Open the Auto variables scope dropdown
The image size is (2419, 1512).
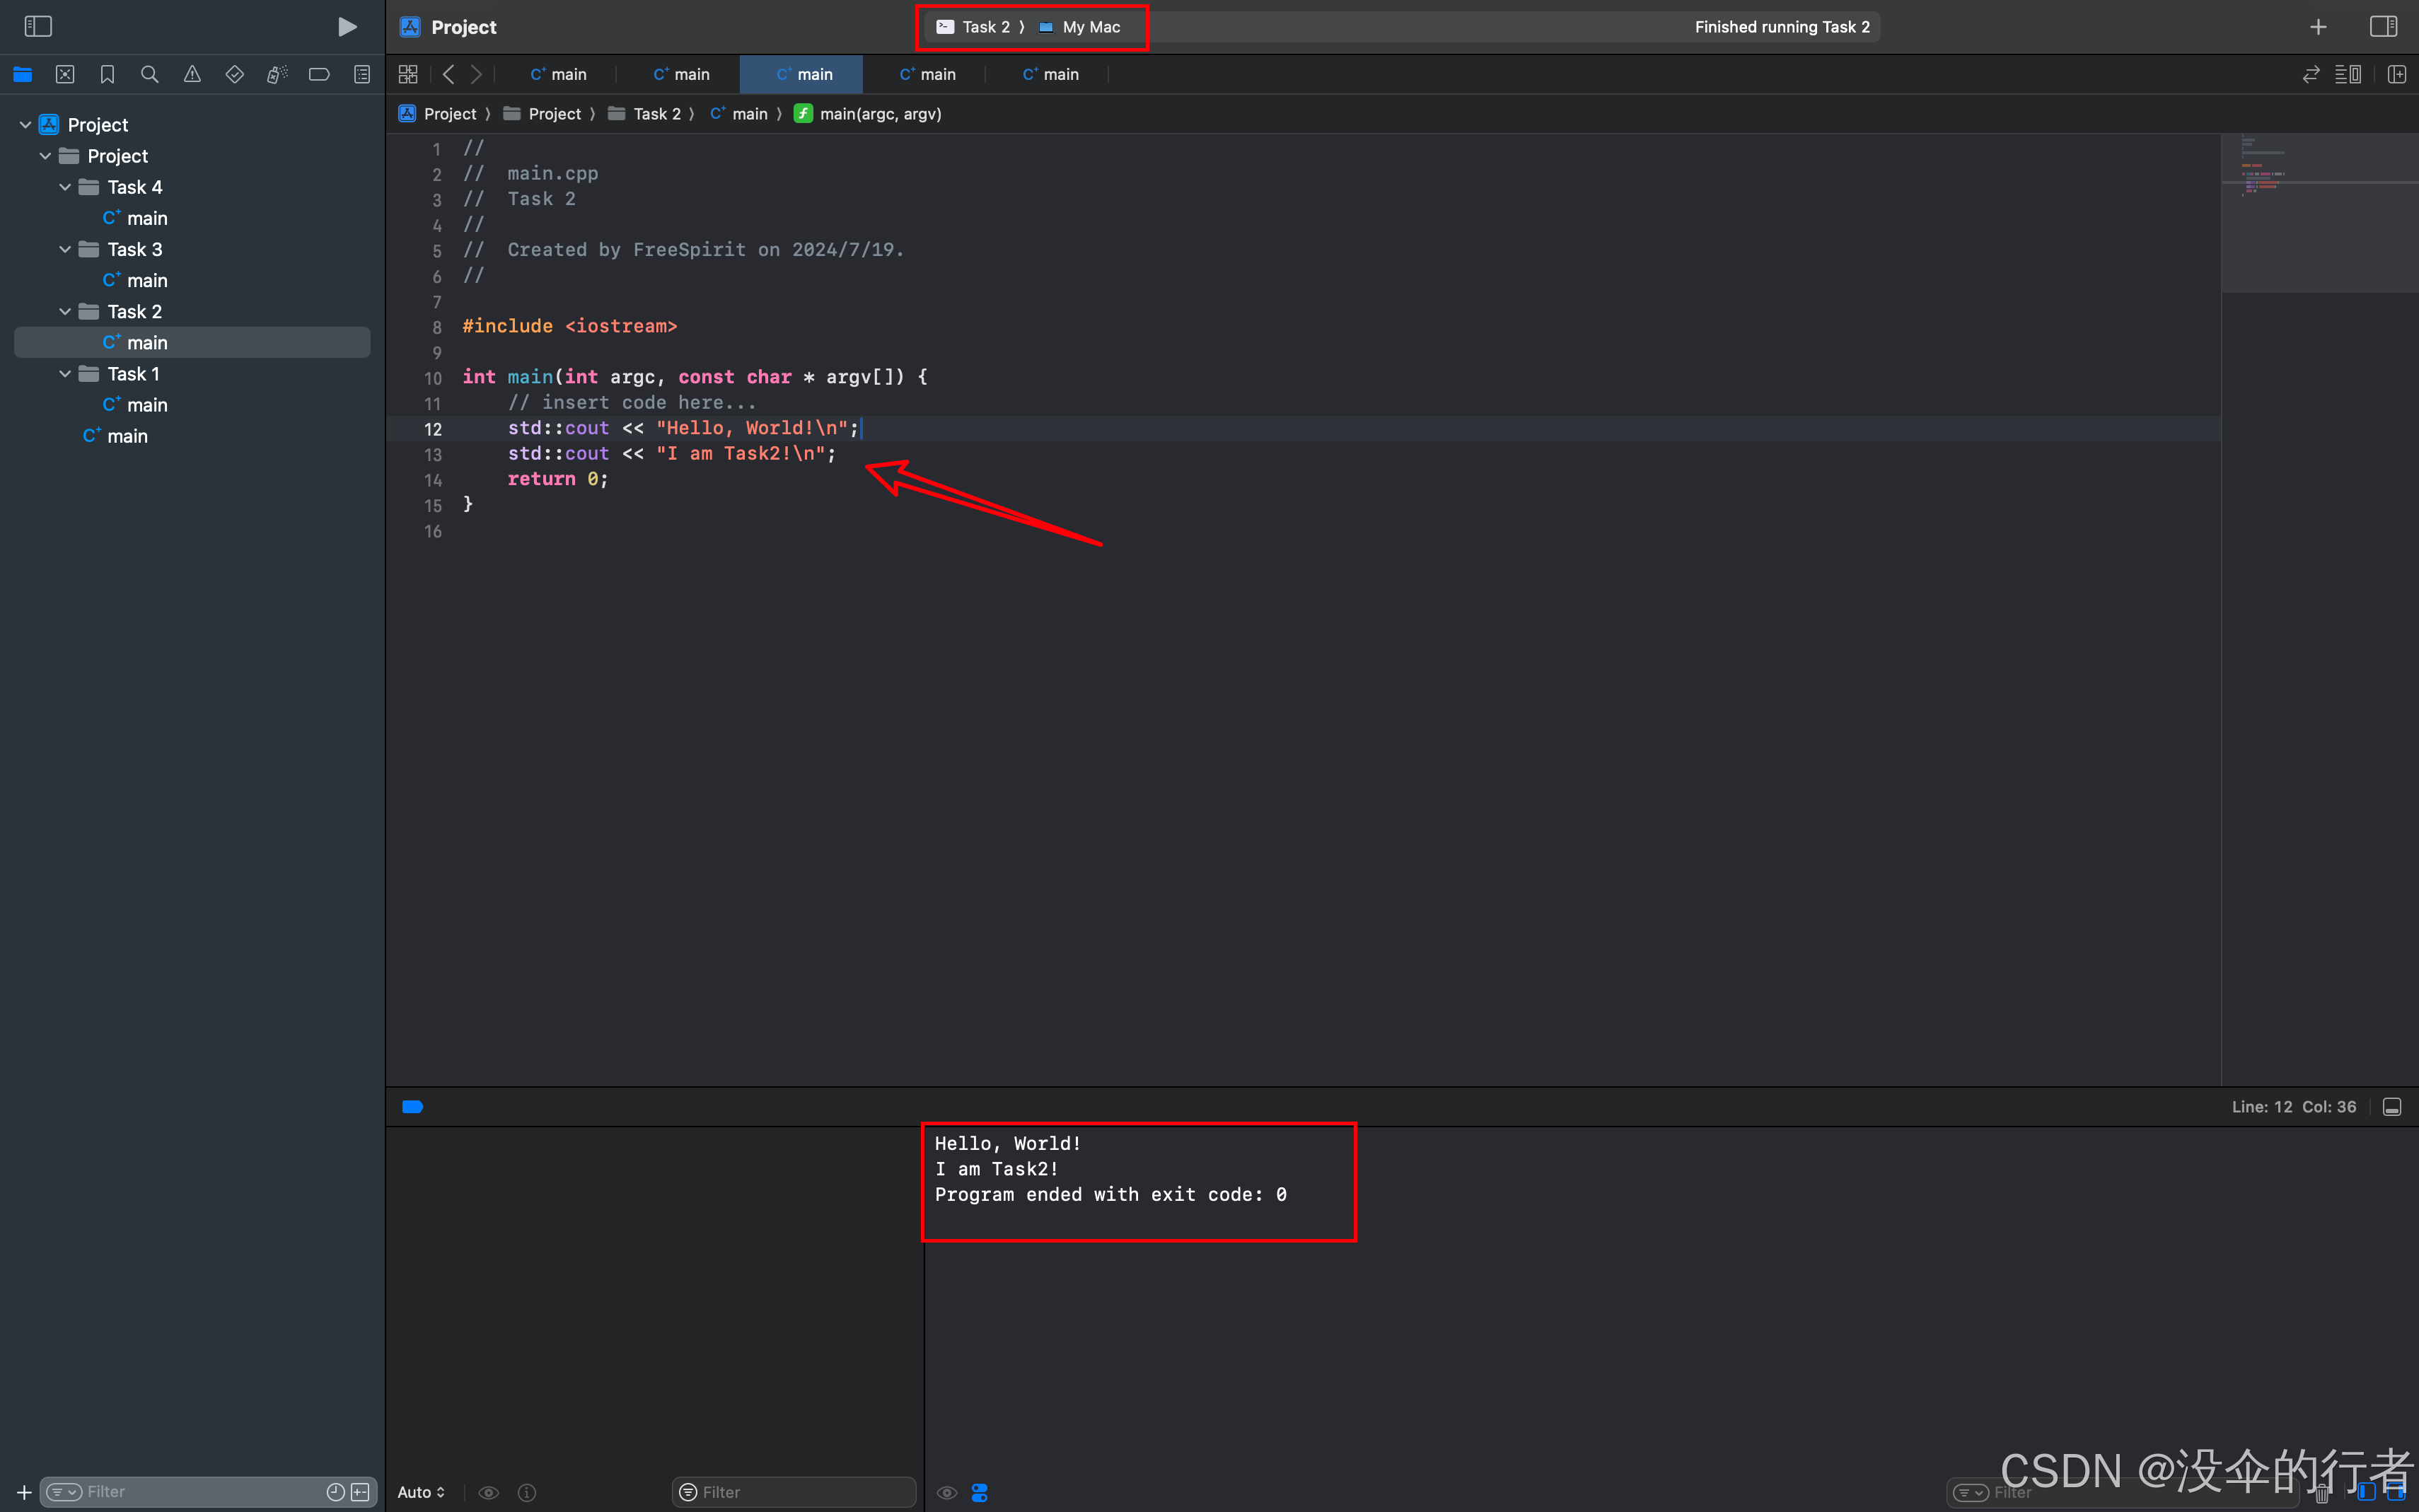click(x=421, y=1492)
